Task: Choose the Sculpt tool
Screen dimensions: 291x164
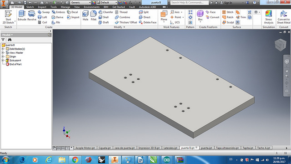Action: point(228,22)
